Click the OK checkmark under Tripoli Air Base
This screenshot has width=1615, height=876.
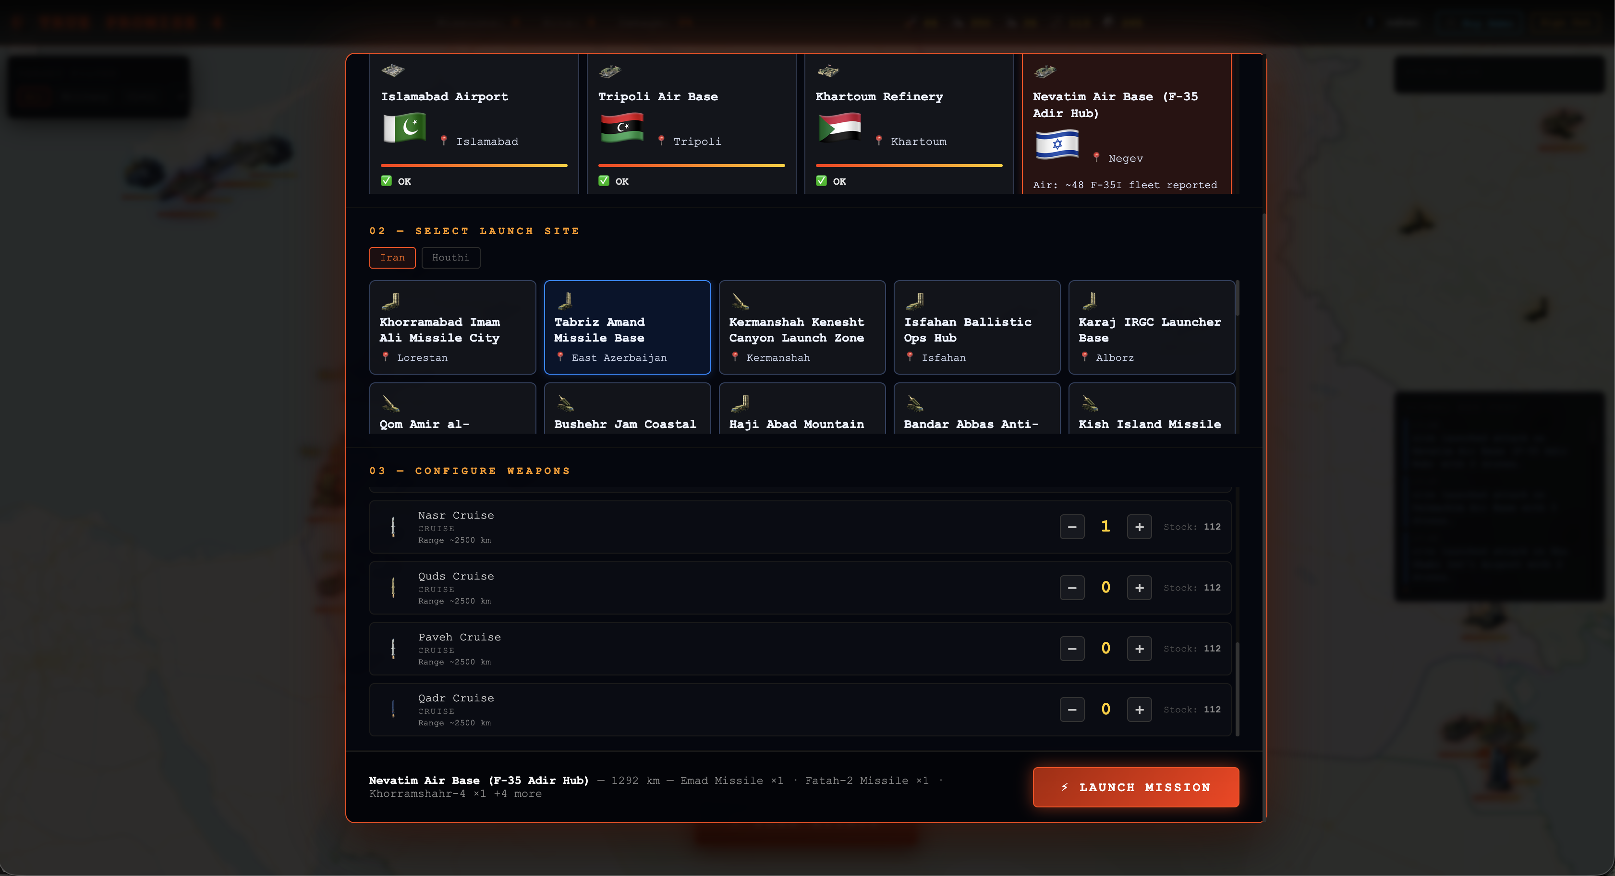tap(604, 181)
